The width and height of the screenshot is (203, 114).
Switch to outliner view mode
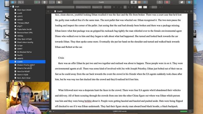pyautogui.click(x=145, y=2)
